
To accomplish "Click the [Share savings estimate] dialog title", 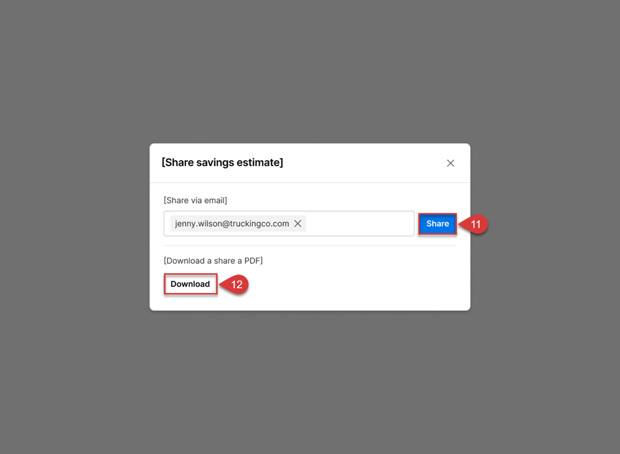I will point(222,163).
